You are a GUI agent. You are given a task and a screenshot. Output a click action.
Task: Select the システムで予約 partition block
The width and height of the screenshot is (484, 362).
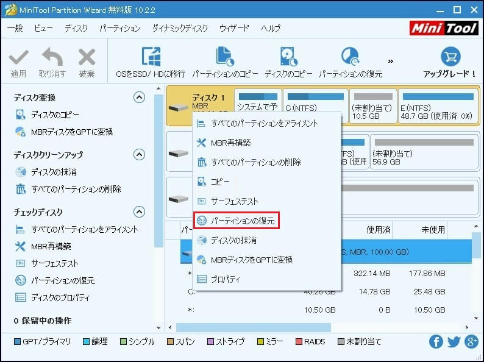258,102
